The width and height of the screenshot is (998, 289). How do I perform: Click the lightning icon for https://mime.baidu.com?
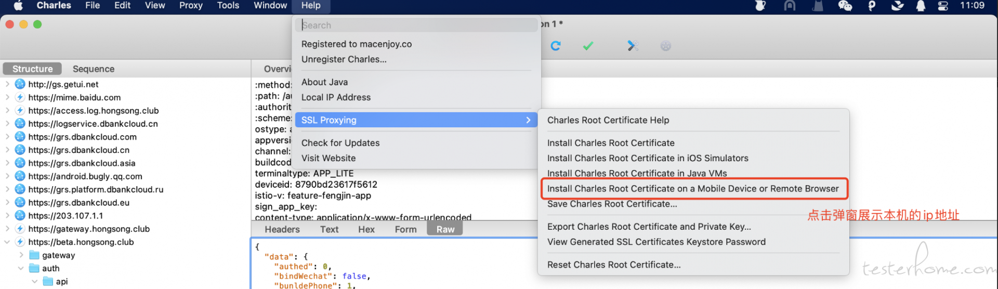tap(20, 97)
